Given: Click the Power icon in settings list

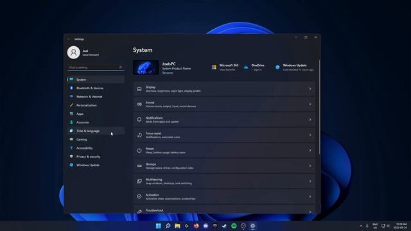Looking at the screenshot, I should pos(139,150).
